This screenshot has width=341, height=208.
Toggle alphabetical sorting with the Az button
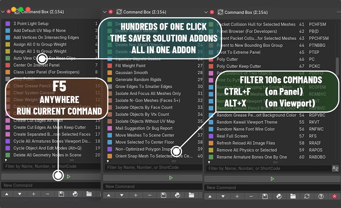(335, 168)
